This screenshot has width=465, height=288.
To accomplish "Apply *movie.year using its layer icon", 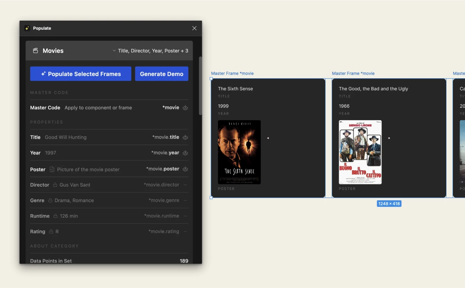I will point(185,153).
